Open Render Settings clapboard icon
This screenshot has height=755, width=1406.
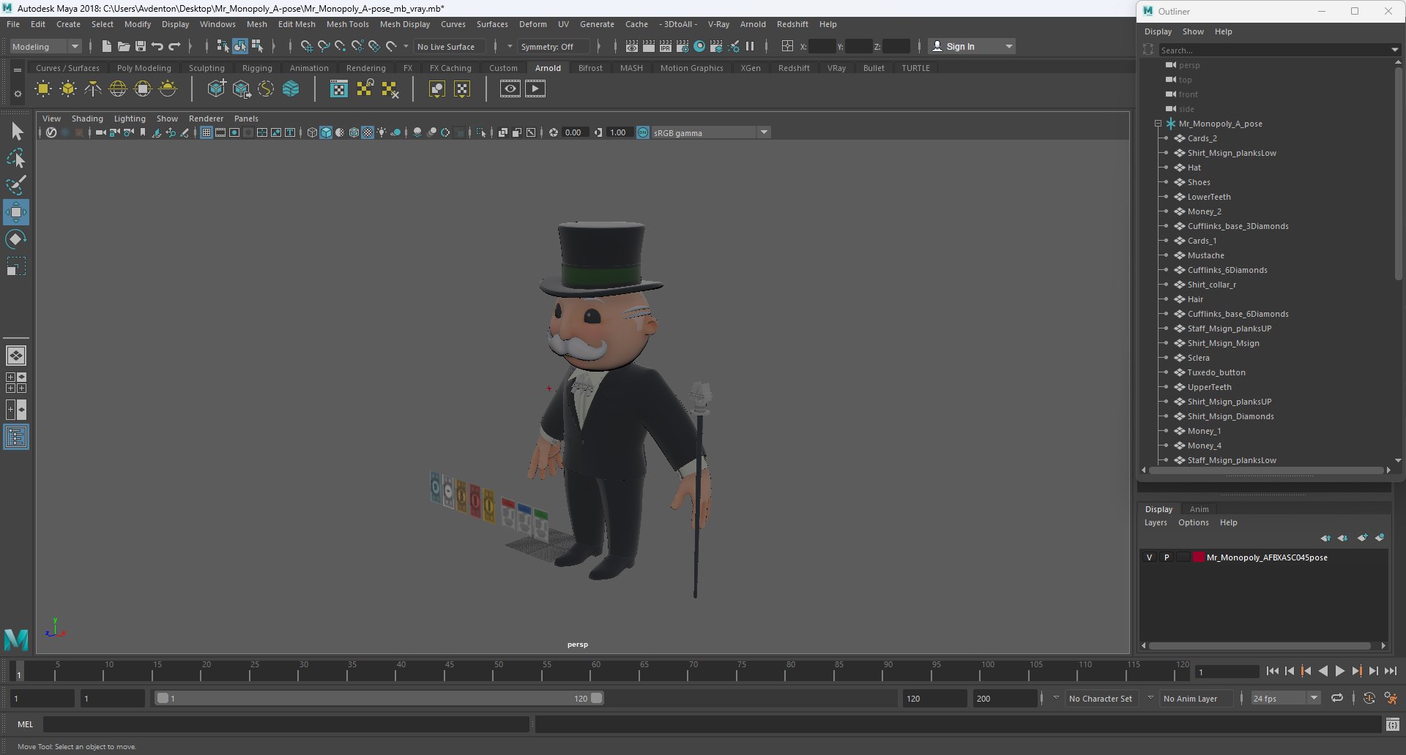682,46
